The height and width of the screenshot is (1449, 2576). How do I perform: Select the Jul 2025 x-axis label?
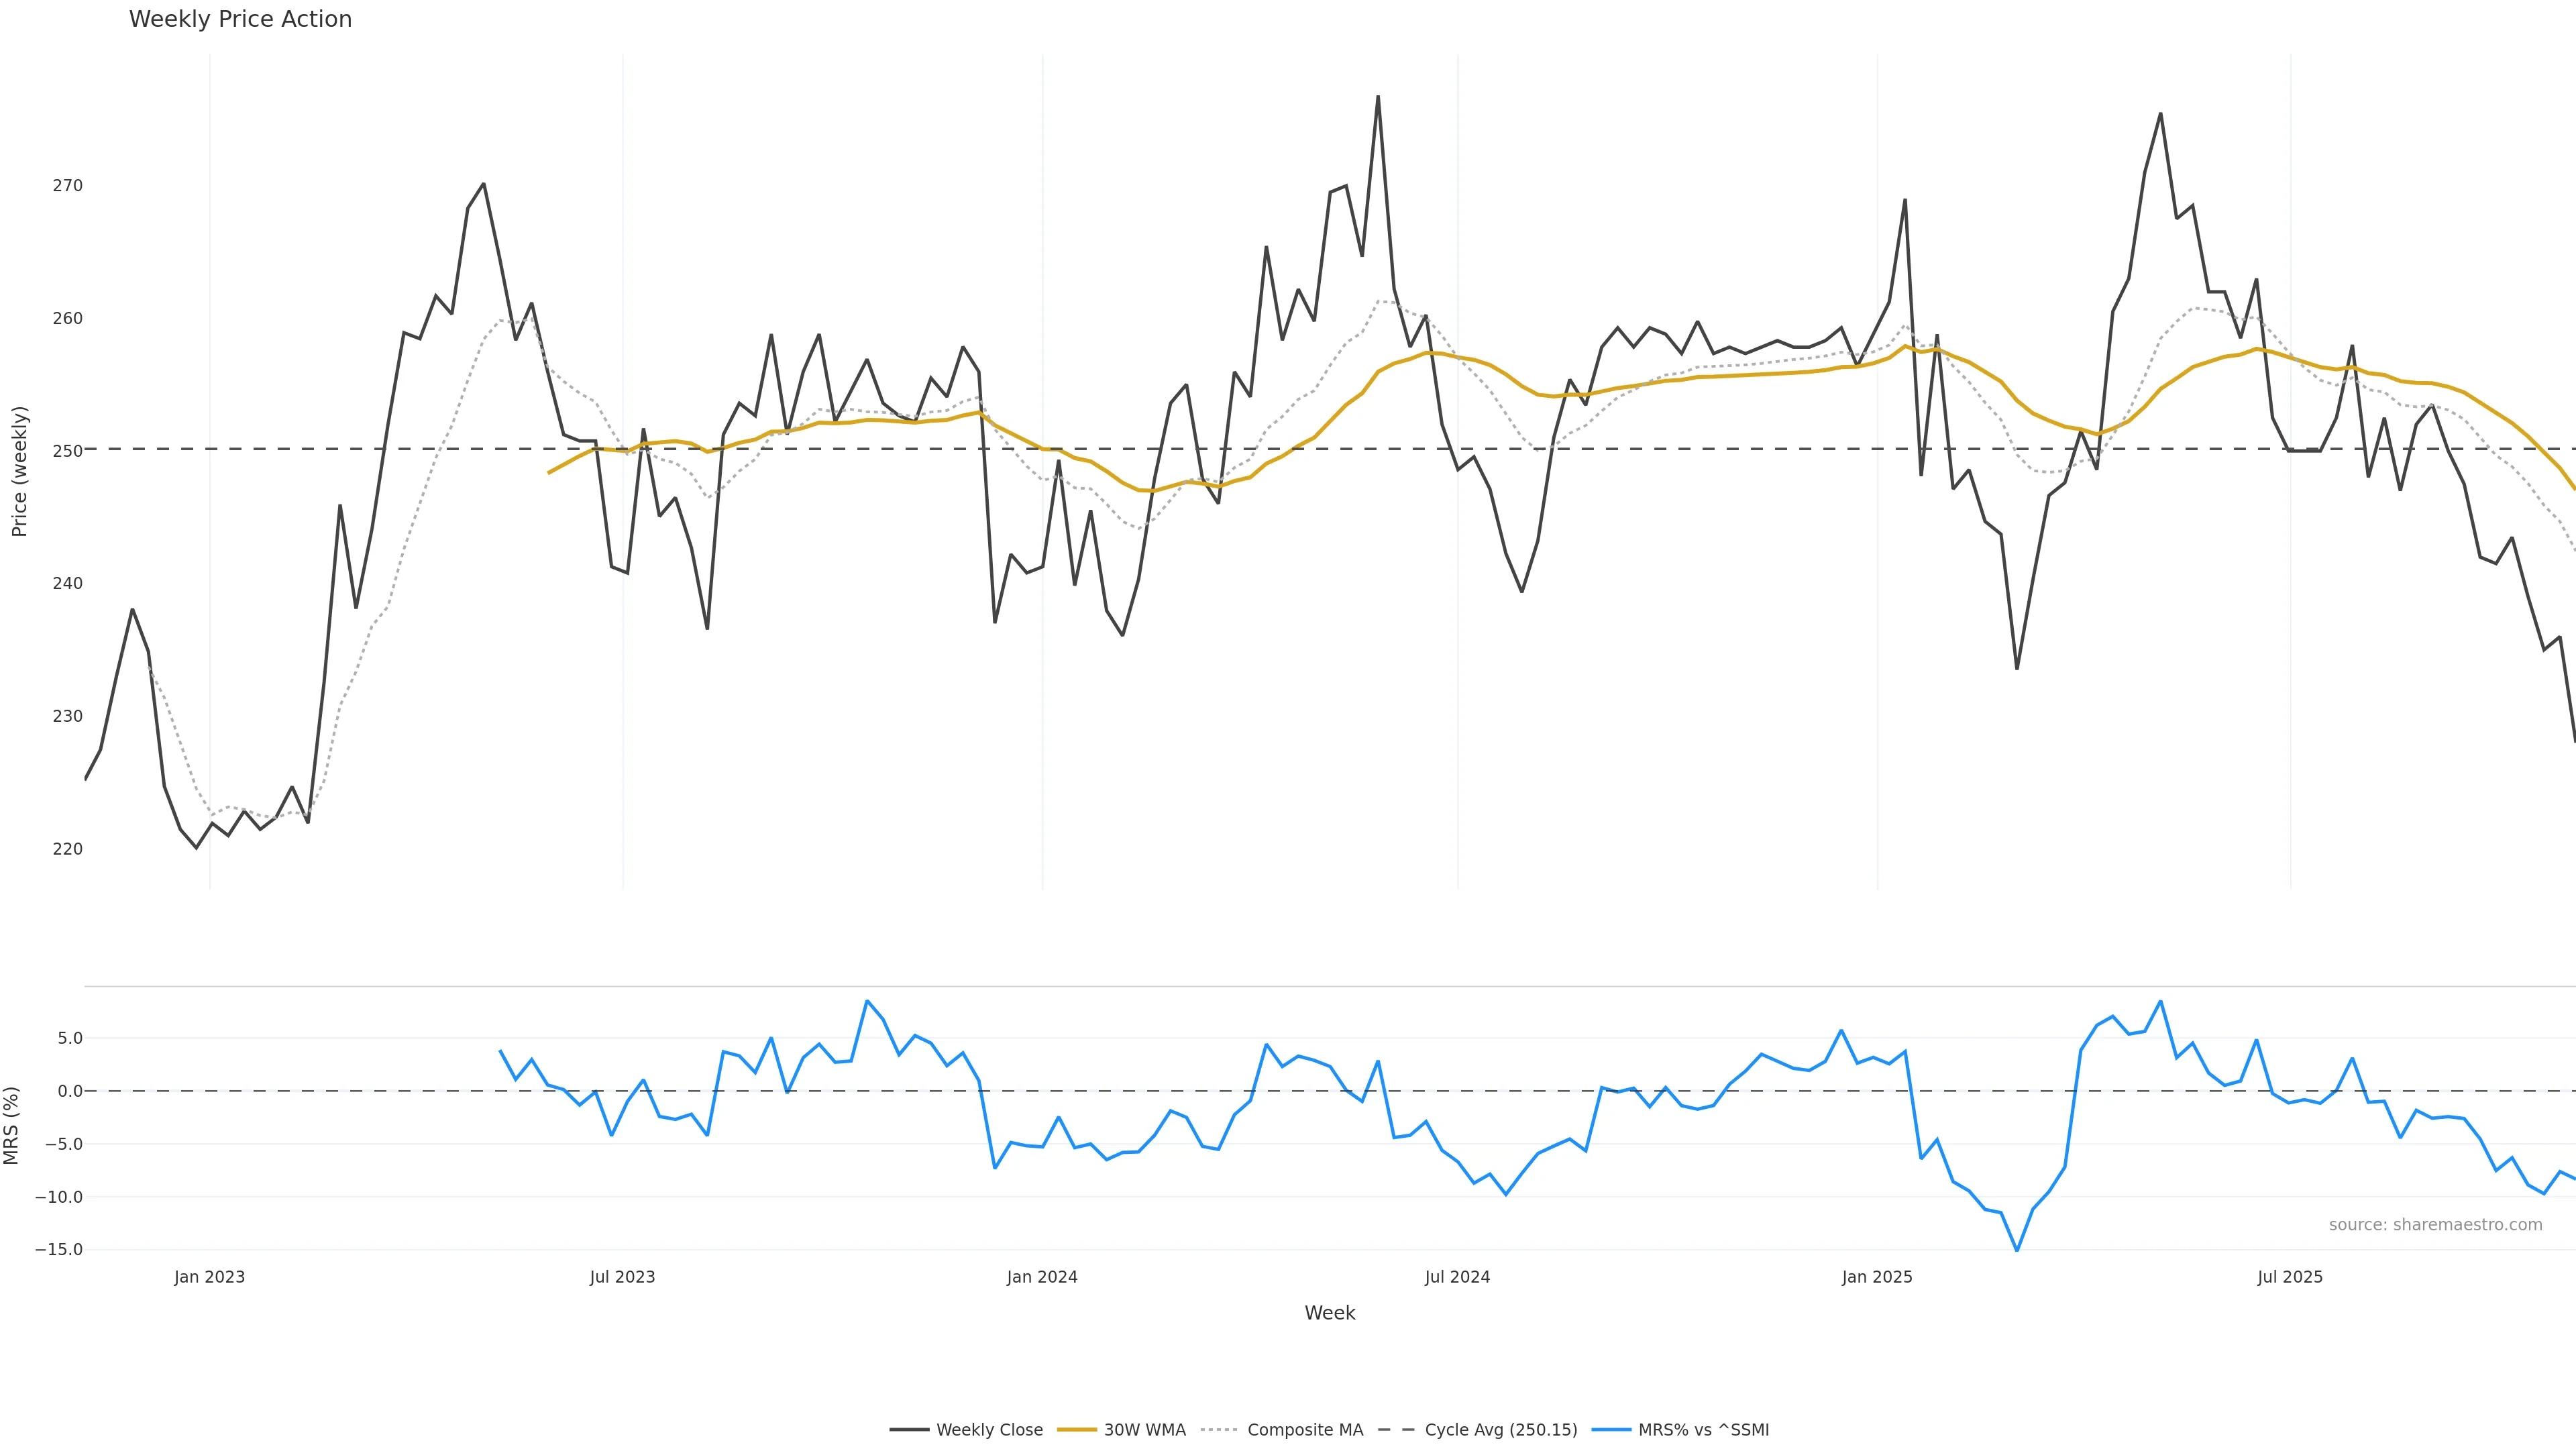pyautogui.click(x=2290, y=1277)
